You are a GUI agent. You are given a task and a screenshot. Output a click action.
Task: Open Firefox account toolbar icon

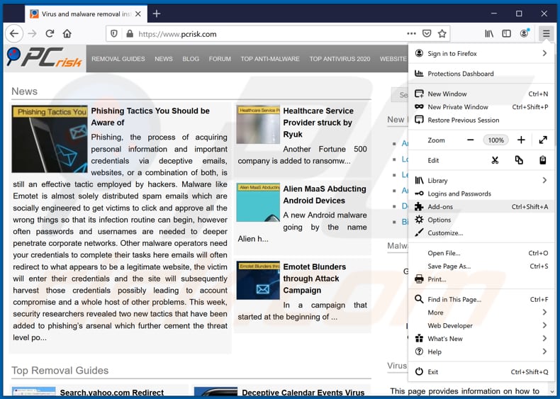tap(525, 33)
